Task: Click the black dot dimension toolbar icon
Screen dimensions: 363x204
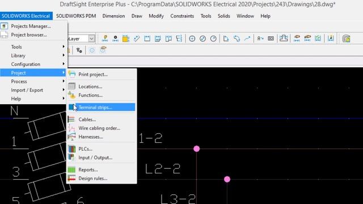Action: pos(115,39)
